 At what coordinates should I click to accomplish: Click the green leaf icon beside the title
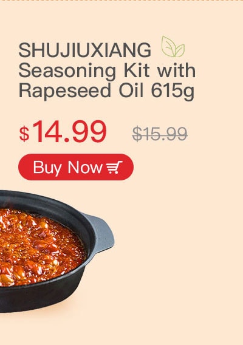tap(173, 47)
